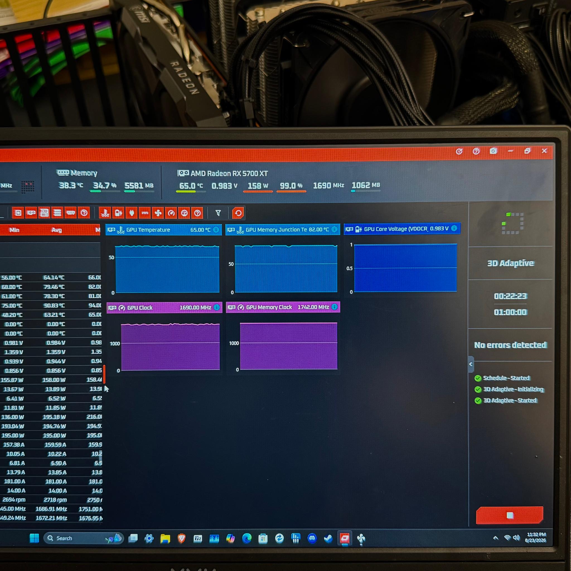The width and height of the screenshot is (571, 571).
Task: Take a screenshot with the camera icon
Action: 493,151
